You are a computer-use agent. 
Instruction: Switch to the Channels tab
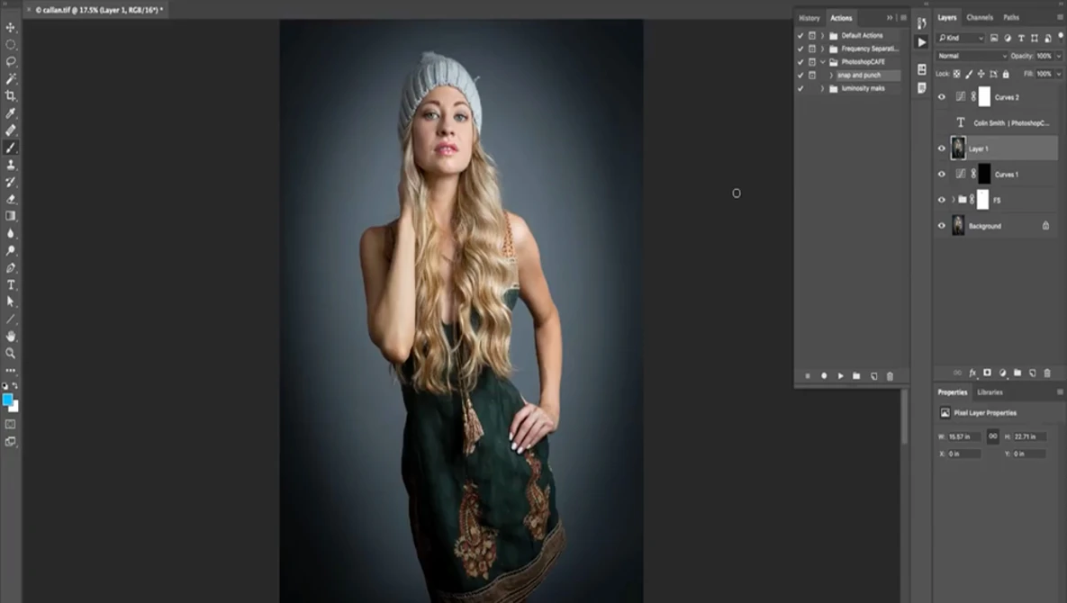pyautogui.click(x=980, y=18)
